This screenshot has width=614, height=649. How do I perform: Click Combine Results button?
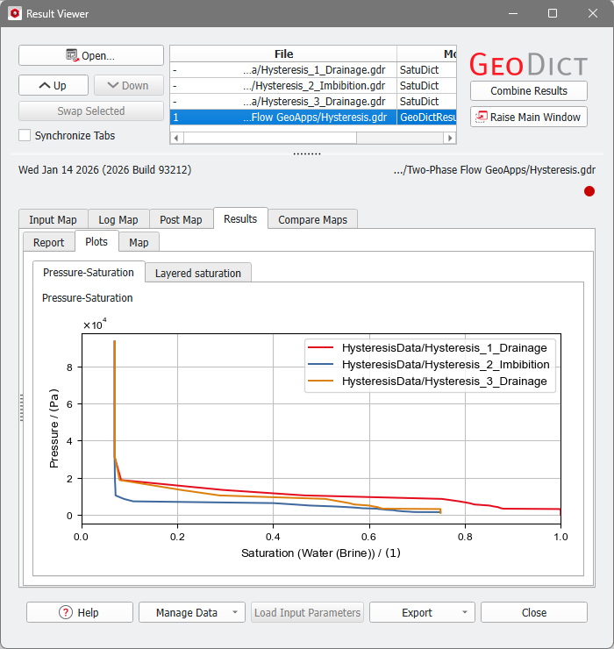click(x=529, y=90)
